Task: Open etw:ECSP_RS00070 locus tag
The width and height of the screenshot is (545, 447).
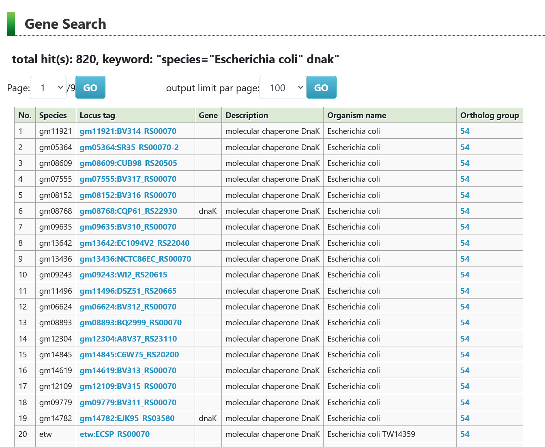Action: tap(114, 434)
